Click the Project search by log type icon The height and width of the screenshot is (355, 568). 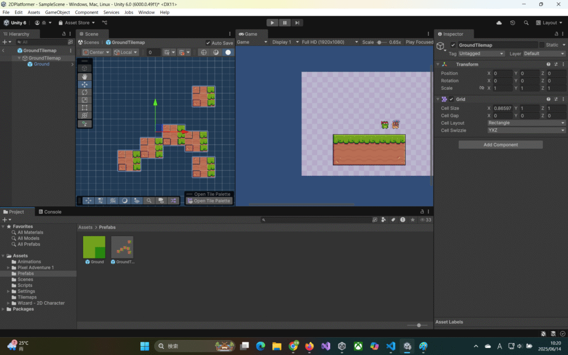(403, 220)
